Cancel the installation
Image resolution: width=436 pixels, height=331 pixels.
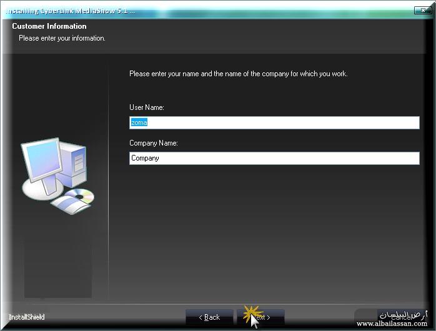tap(400, 317)
